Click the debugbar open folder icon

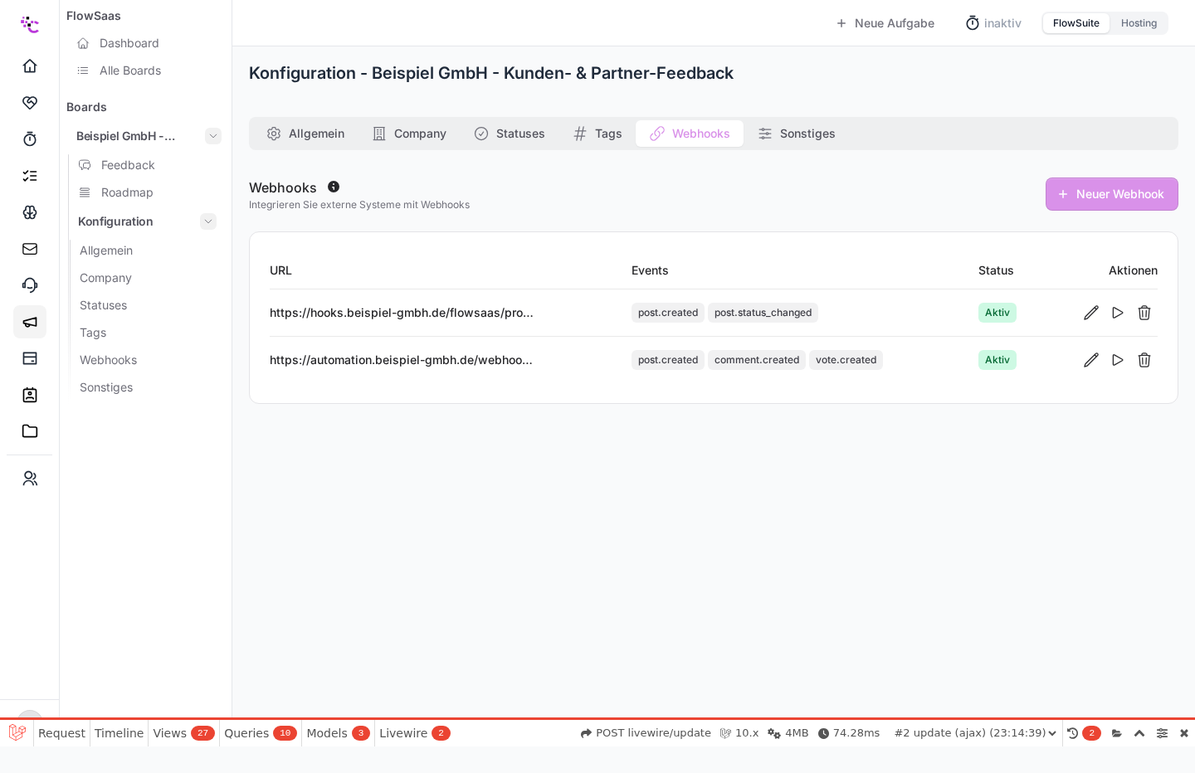(1117, 733)
